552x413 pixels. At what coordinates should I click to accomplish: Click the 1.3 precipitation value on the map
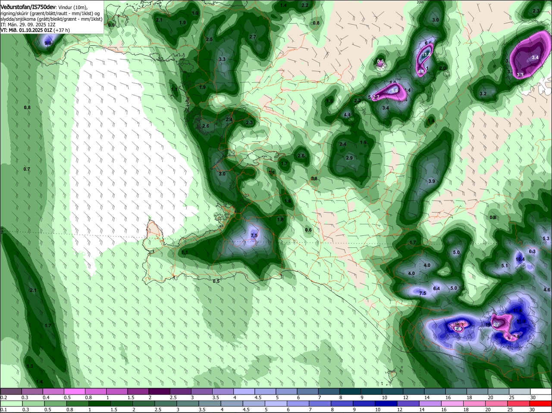[x=30, y=366]
